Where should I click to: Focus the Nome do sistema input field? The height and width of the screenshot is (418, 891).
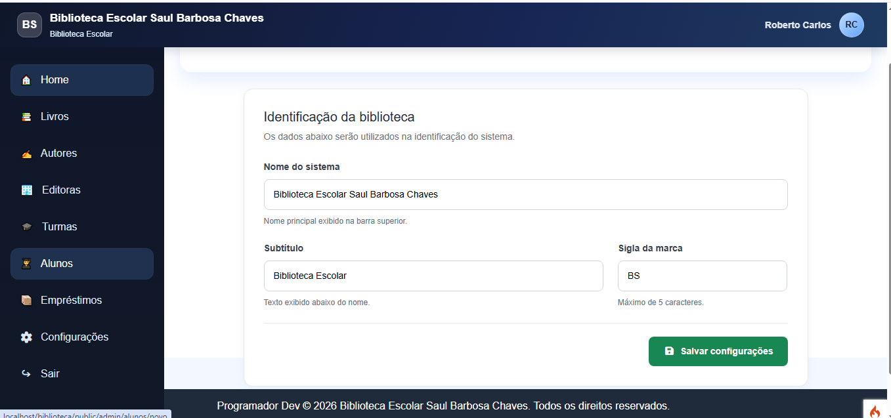526,194
